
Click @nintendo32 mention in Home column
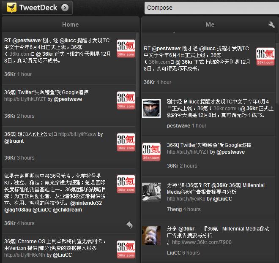[86, 203]
